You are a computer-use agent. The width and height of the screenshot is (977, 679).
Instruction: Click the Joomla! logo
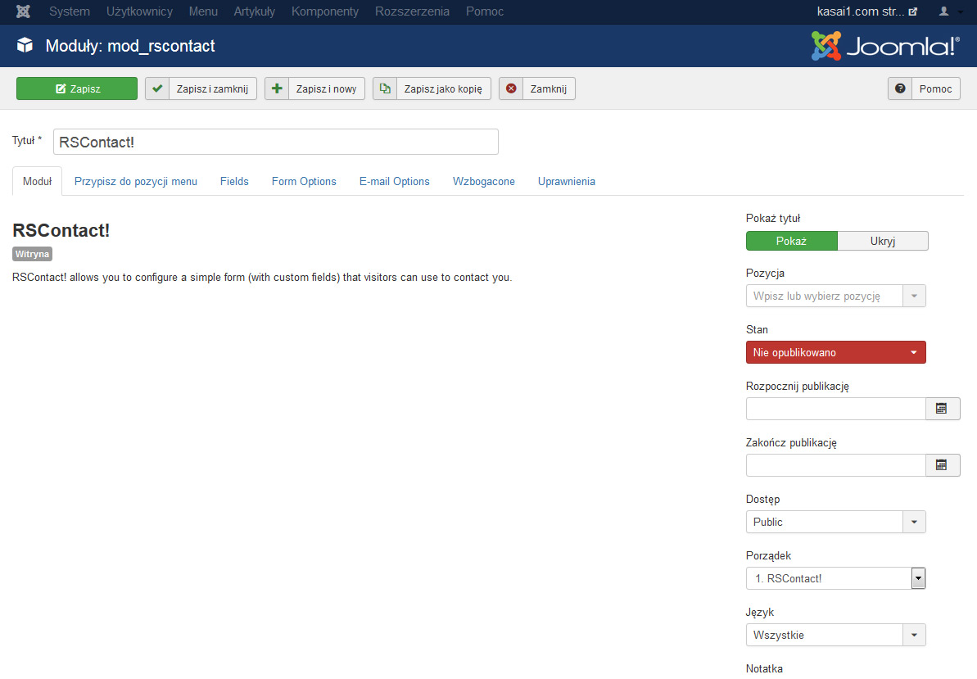(884, 46)
